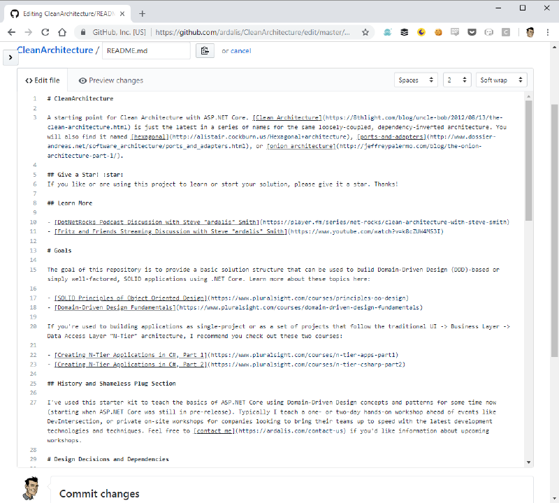Click the '[ports-and-adapters]' link text
The image size is (559, 503).
(392, 136)
